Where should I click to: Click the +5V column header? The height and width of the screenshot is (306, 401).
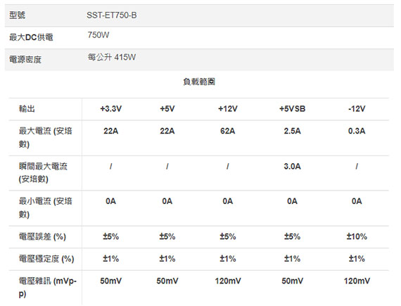tap(167, 109)
